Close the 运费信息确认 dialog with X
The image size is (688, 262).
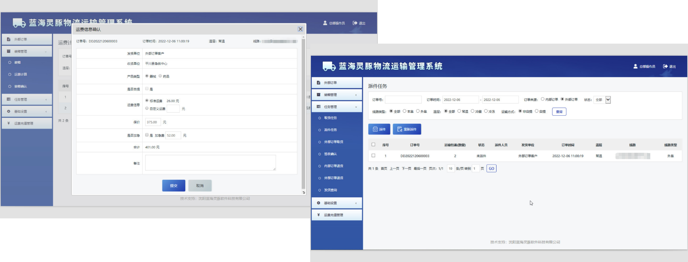300,29
